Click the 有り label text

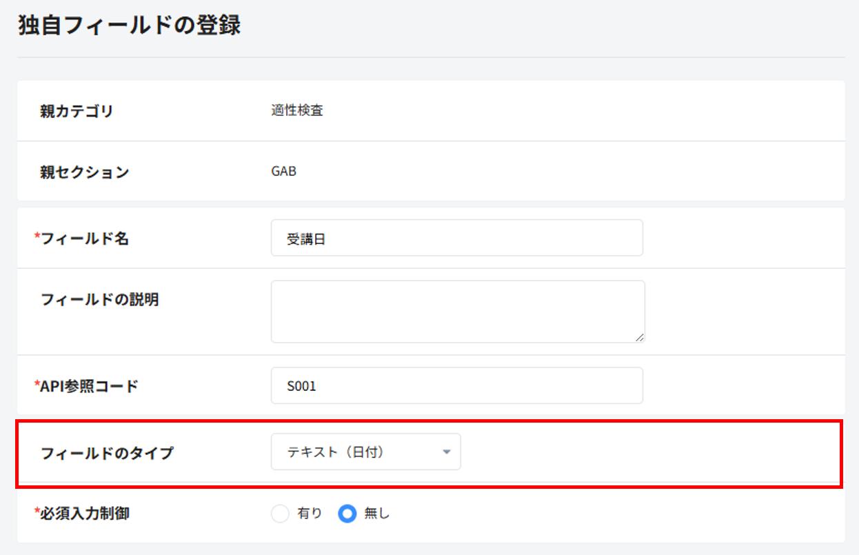[310, 514]
